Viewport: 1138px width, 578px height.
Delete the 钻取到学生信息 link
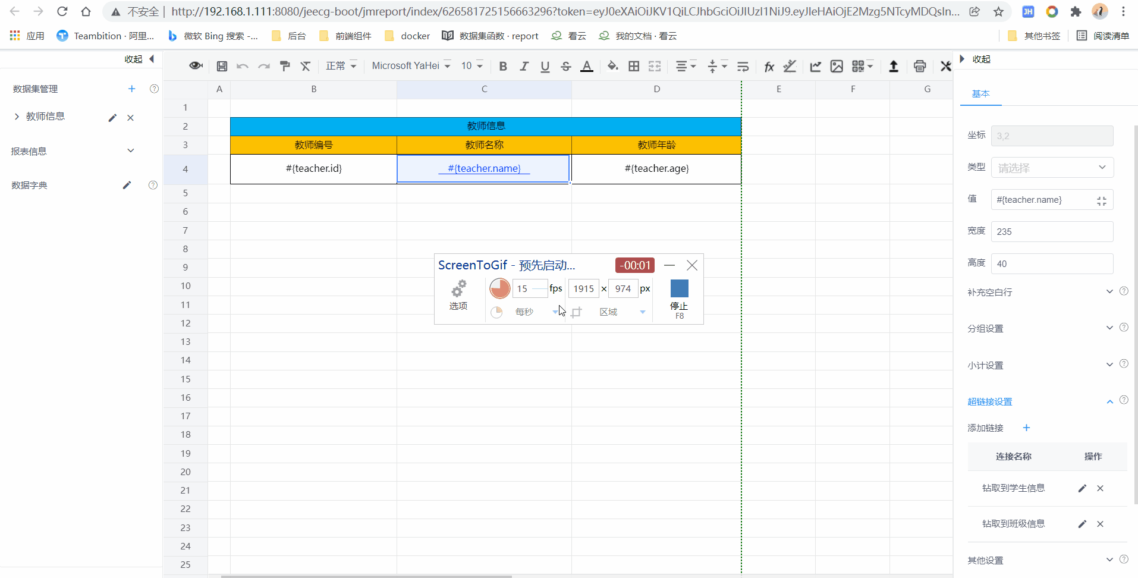point(1100,488)
